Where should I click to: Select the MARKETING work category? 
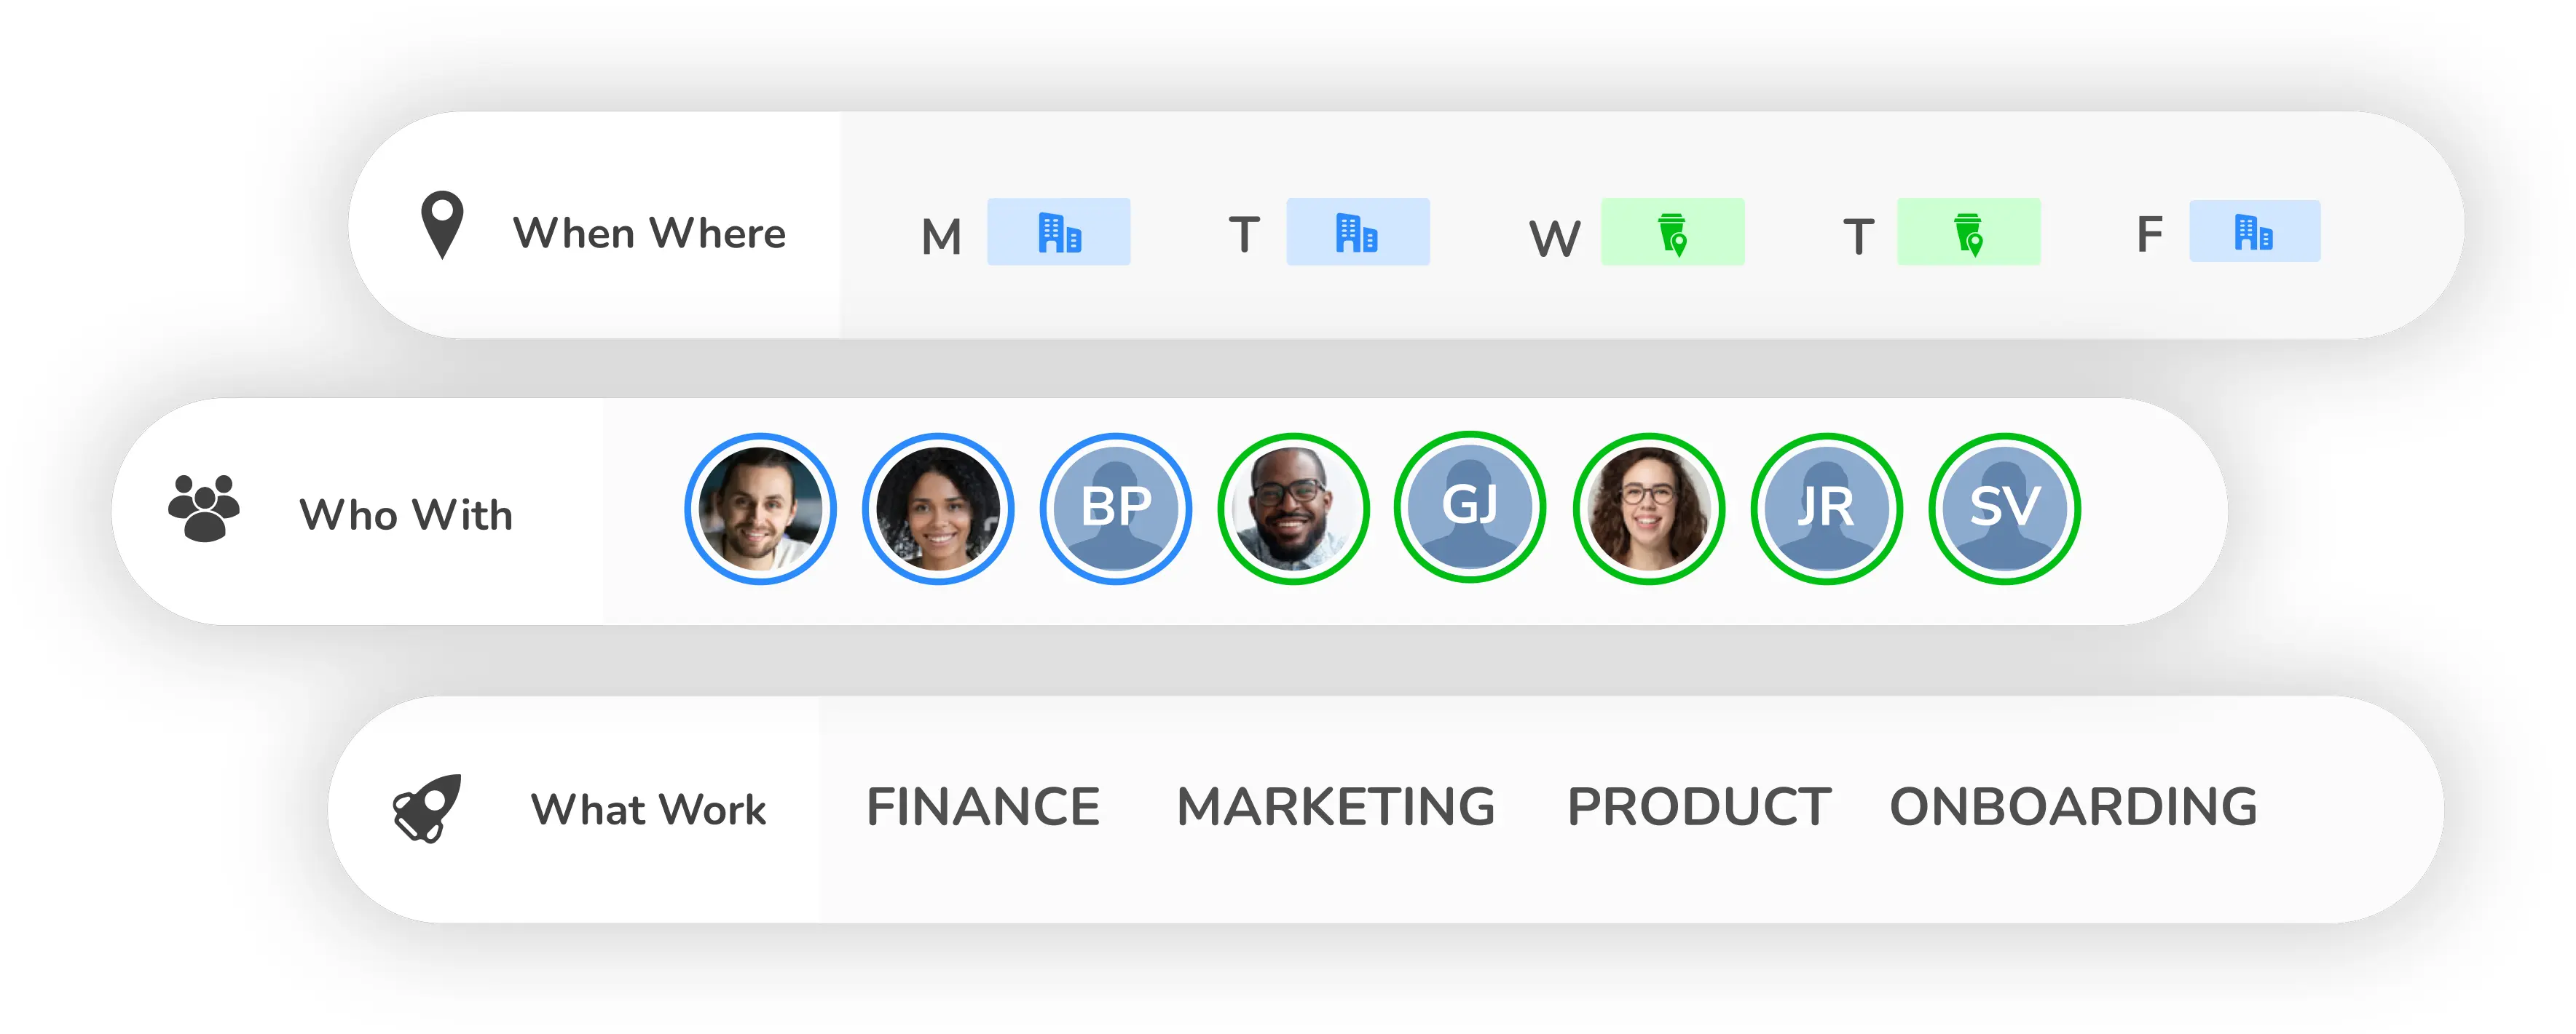(x=1335, y=807)
